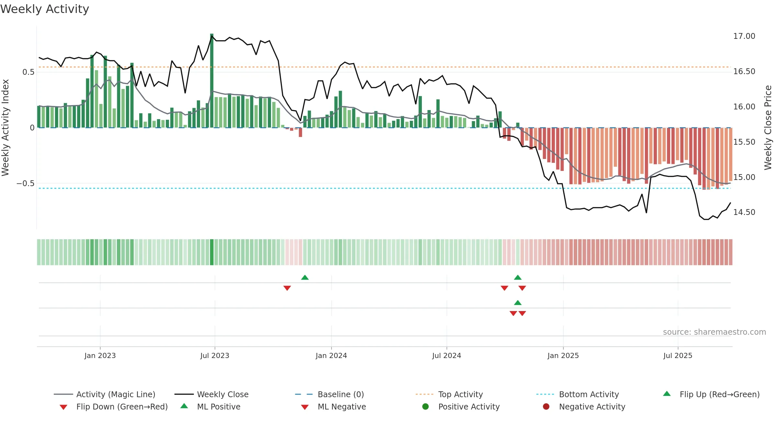This screenshot has height=437, width=777.
Task: Click the Negative Activity red circle icon
Action: [546, 407]
